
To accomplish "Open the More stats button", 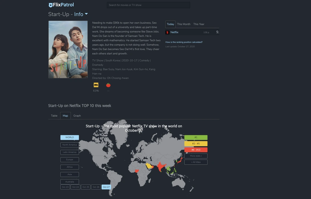I will 196,156.
